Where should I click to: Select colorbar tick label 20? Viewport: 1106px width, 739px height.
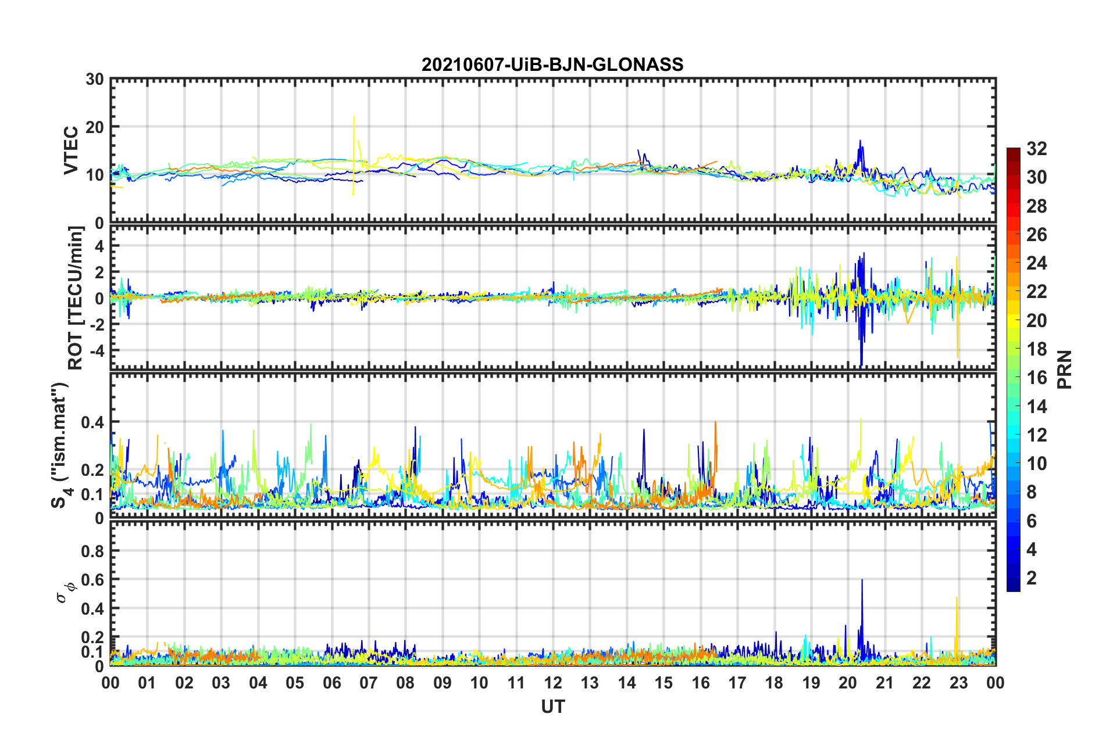[x=1037, y=321]
